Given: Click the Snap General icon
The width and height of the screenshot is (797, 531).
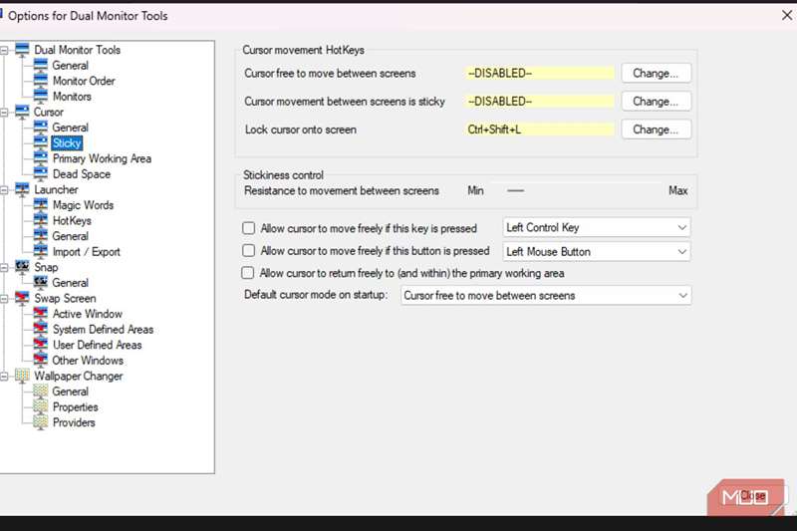Looking at the screenshot, I should click(x=41, y=283).
